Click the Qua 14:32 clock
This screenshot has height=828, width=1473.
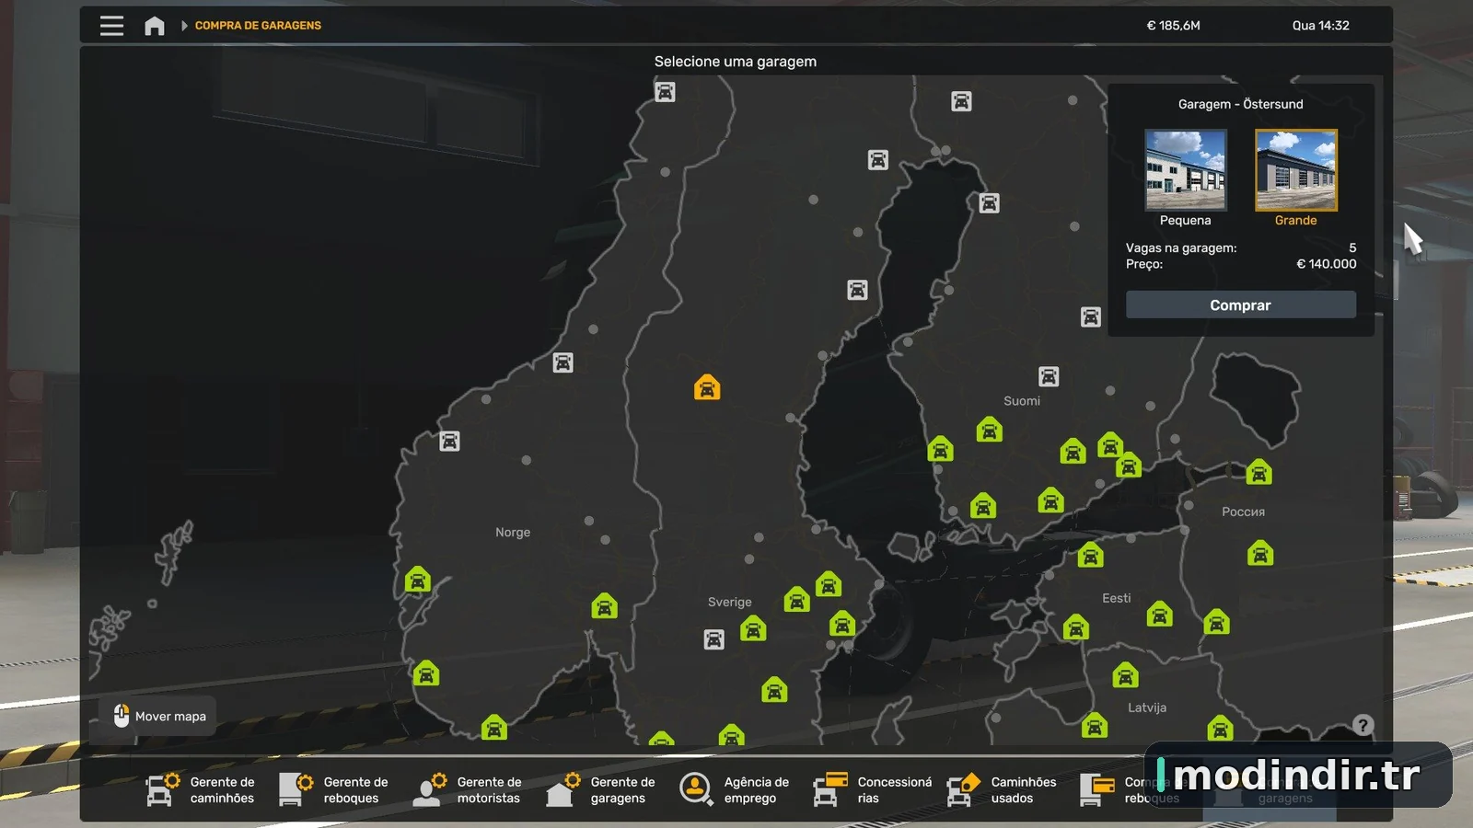coord(1321,26)
